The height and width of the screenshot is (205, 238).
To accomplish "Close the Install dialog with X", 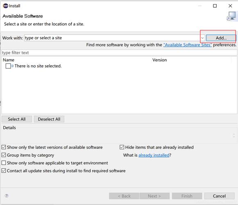I will pos(230,6).
